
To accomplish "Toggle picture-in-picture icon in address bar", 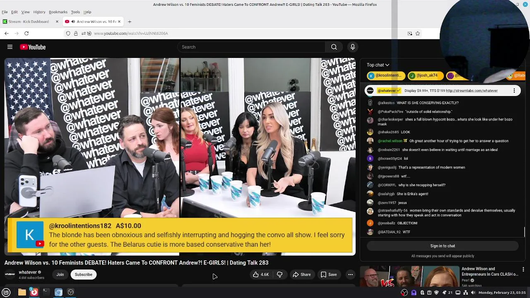I will pyautogui.click(x=410, y=33).
